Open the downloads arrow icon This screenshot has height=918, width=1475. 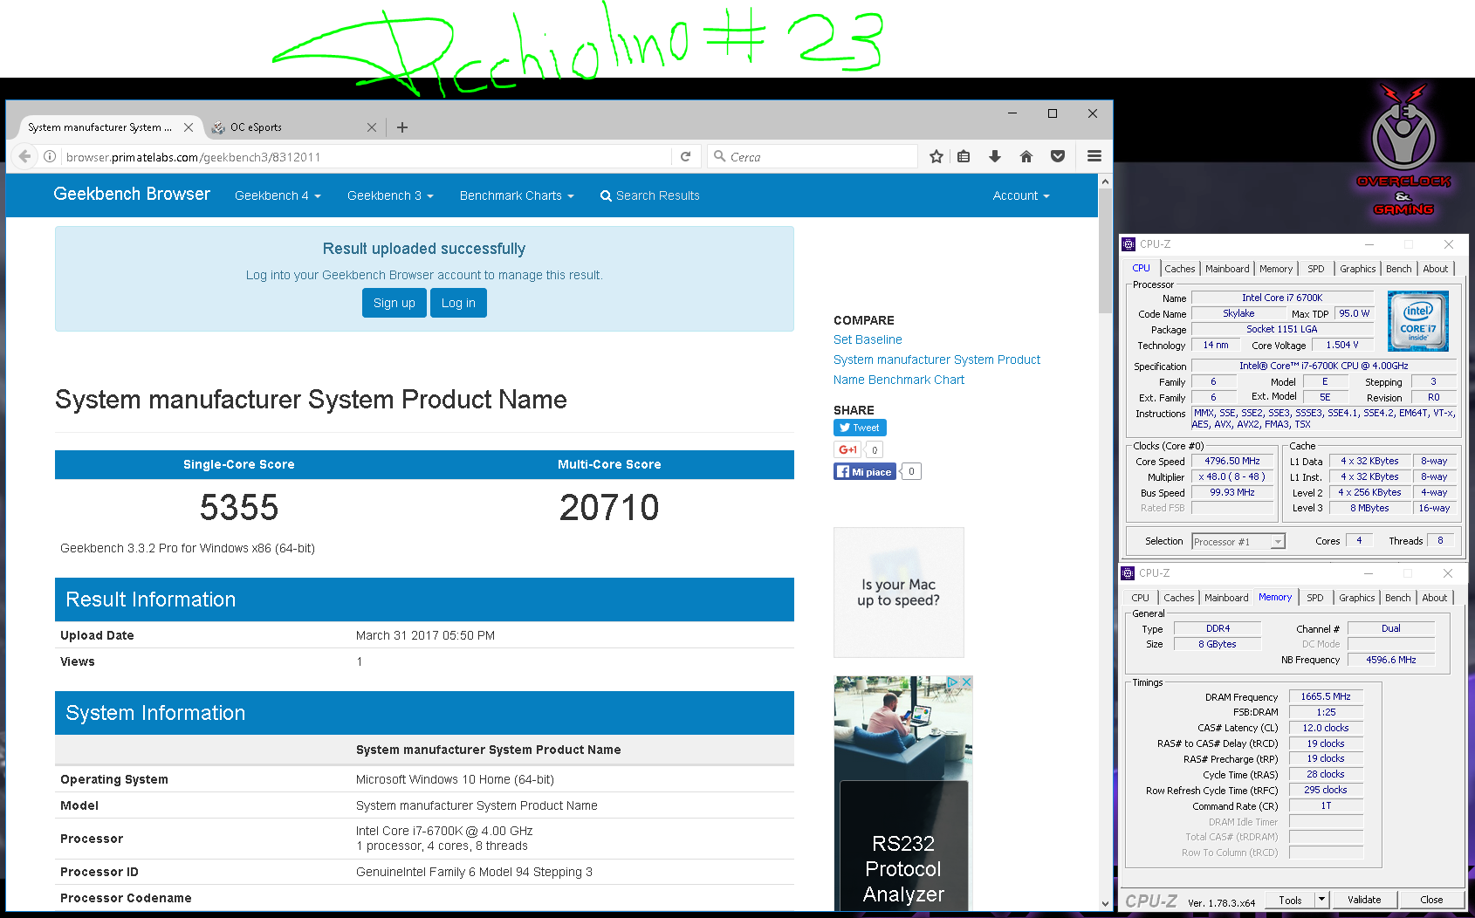click(994, 157)
